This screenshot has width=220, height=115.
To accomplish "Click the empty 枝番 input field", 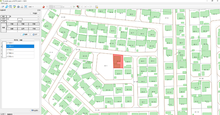I will pyautogui.click(x=23, y=26).
